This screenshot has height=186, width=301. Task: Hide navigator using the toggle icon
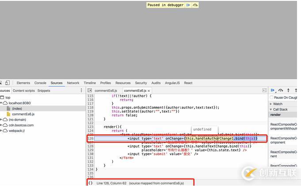tap(90, 91)
